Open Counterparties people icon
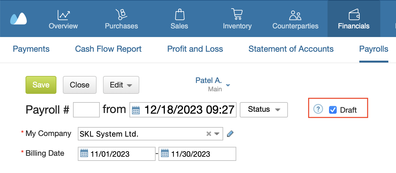This screenshot has height=173, width=396. pyautogui.click(x=295, y=15)
